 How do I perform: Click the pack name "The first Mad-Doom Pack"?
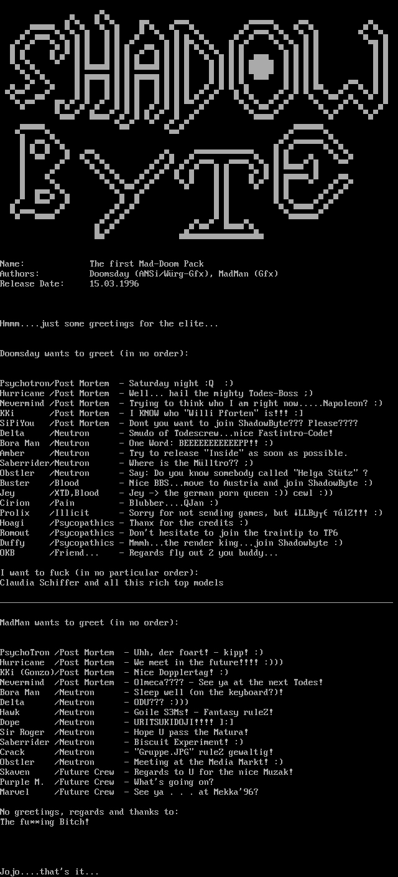click(146, 264)
